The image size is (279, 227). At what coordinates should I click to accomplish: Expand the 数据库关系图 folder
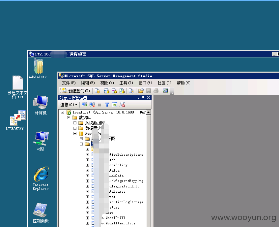click(x=81, y=139)
